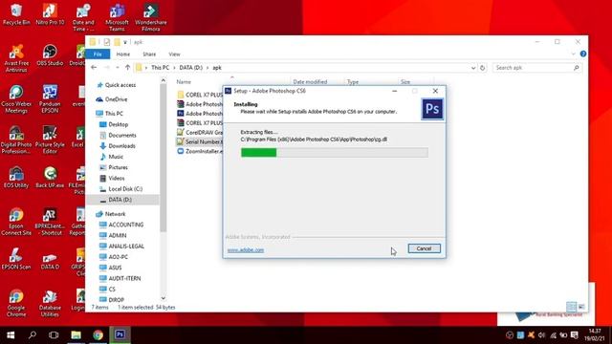The image size is (612, 344).
Task: Select the ANALIS-LEGAL network computer
Action: click(126, 247)
